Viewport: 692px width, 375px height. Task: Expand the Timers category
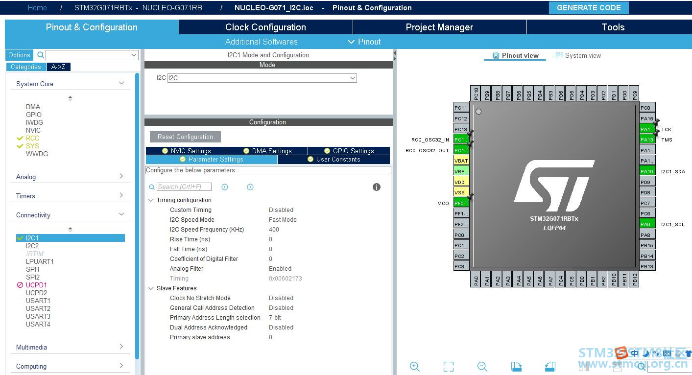[x=121, y=195]
